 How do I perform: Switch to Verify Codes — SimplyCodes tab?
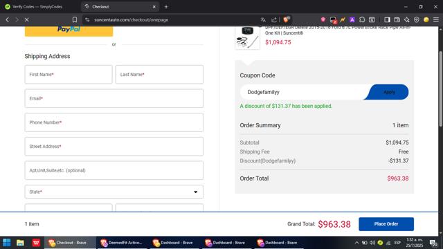click(37, 6)
